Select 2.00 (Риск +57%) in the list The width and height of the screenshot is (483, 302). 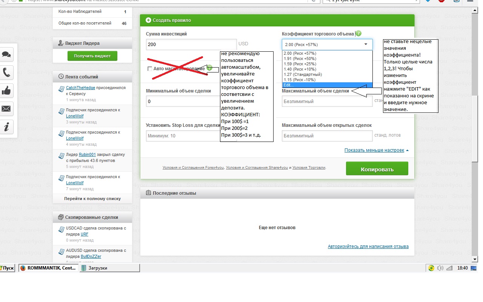(327, 53)
